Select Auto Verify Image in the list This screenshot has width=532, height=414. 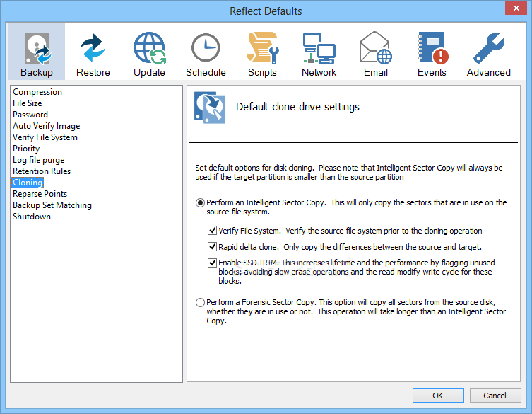[x=47, y=126]
